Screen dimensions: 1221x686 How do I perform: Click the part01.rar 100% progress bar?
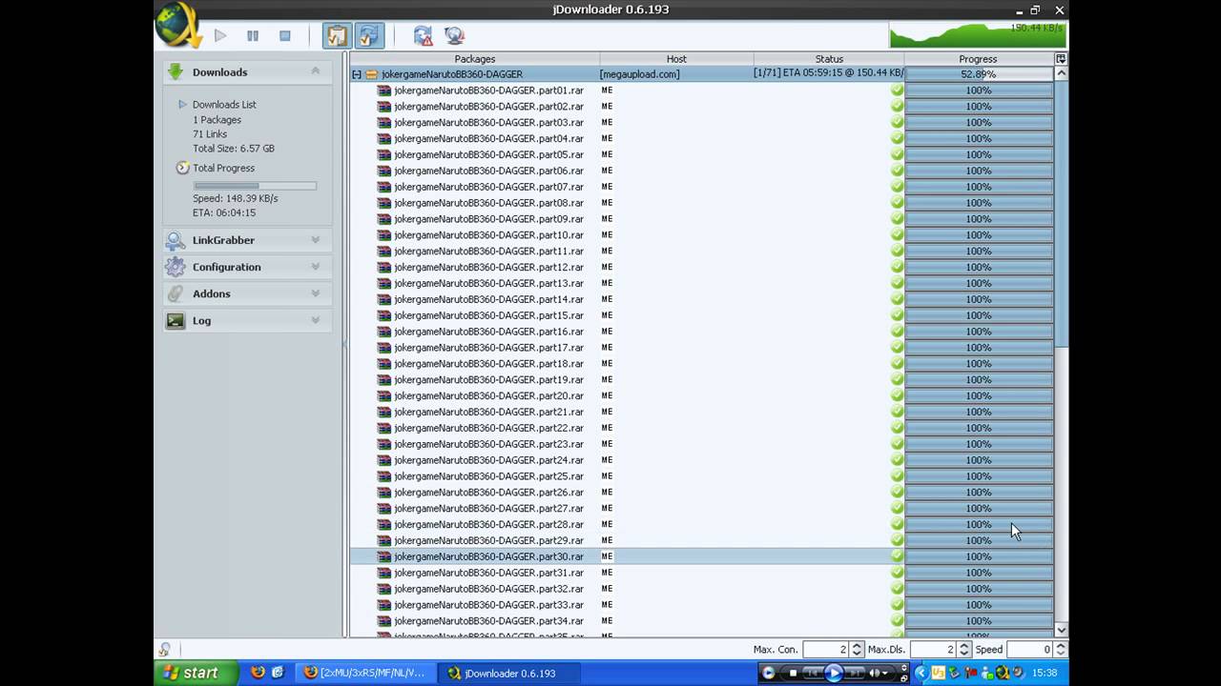click(979, 91)
